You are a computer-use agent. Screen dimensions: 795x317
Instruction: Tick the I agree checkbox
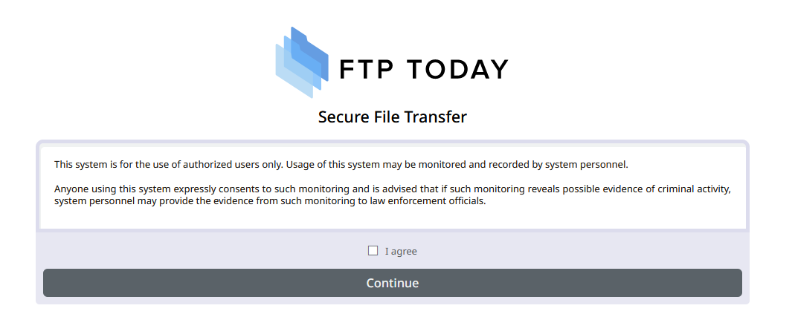(373, 251)
